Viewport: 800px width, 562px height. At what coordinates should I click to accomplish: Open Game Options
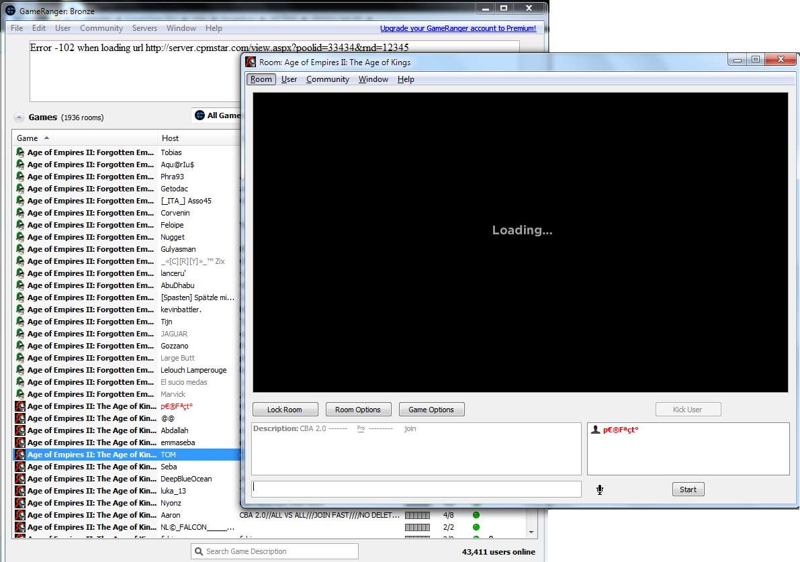pos(431,410)
